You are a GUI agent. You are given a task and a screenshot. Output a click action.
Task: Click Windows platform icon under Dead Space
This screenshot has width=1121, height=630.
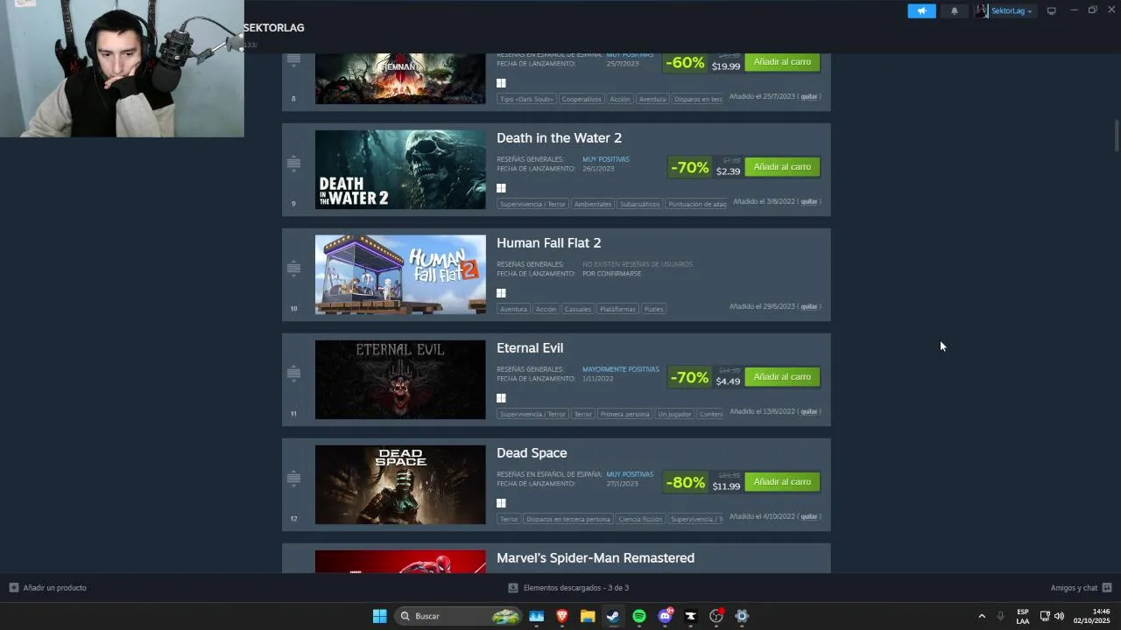[x=501, y=503]
